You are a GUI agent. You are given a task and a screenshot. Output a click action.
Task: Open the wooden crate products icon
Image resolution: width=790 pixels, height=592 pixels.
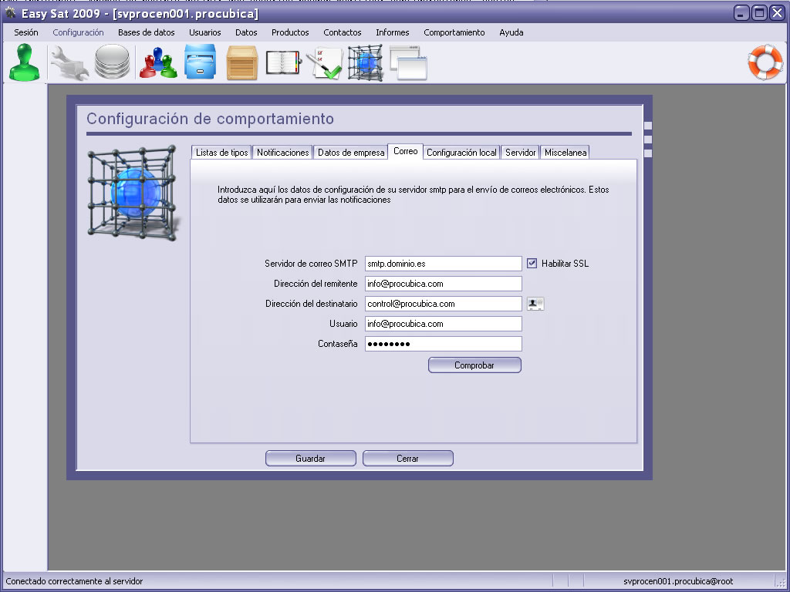[x=241, y=63]
